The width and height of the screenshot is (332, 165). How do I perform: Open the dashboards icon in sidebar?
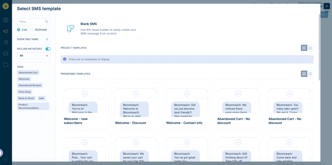6,20
